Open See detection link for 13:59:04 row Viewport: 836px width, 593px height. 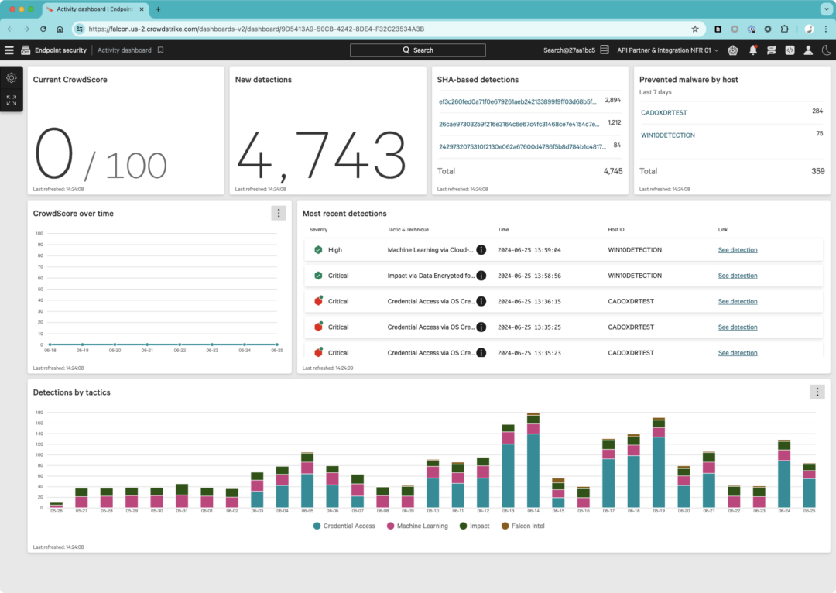coord(738,250)
